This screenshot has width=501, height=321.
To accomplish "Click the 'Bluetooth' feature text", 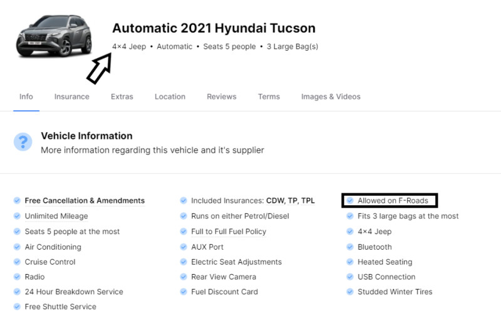I will [374, 247].
